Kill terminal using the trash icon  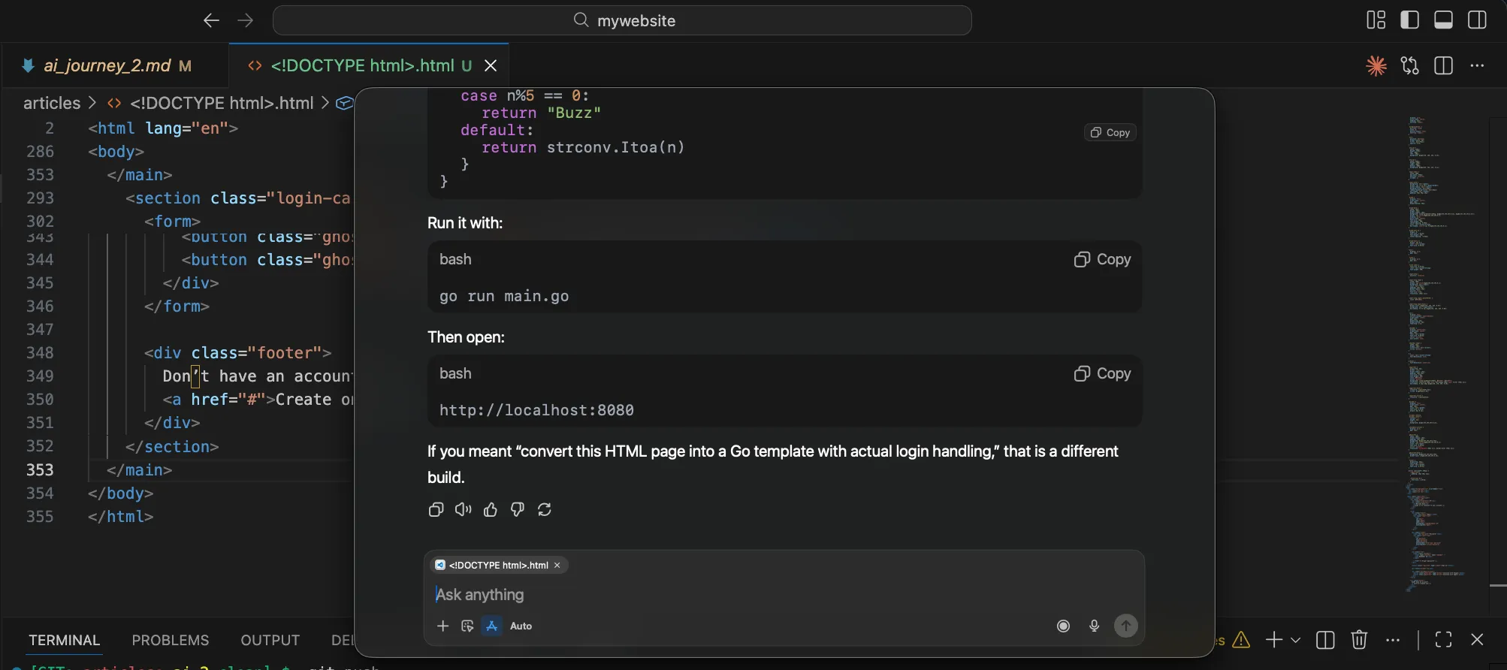(x=1359, y=640)
